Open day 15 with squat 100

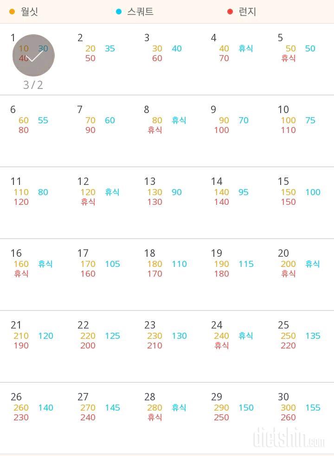(301, 203)
